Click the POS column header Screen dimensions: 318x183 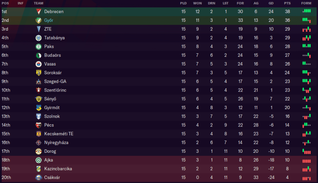[5, 3]
